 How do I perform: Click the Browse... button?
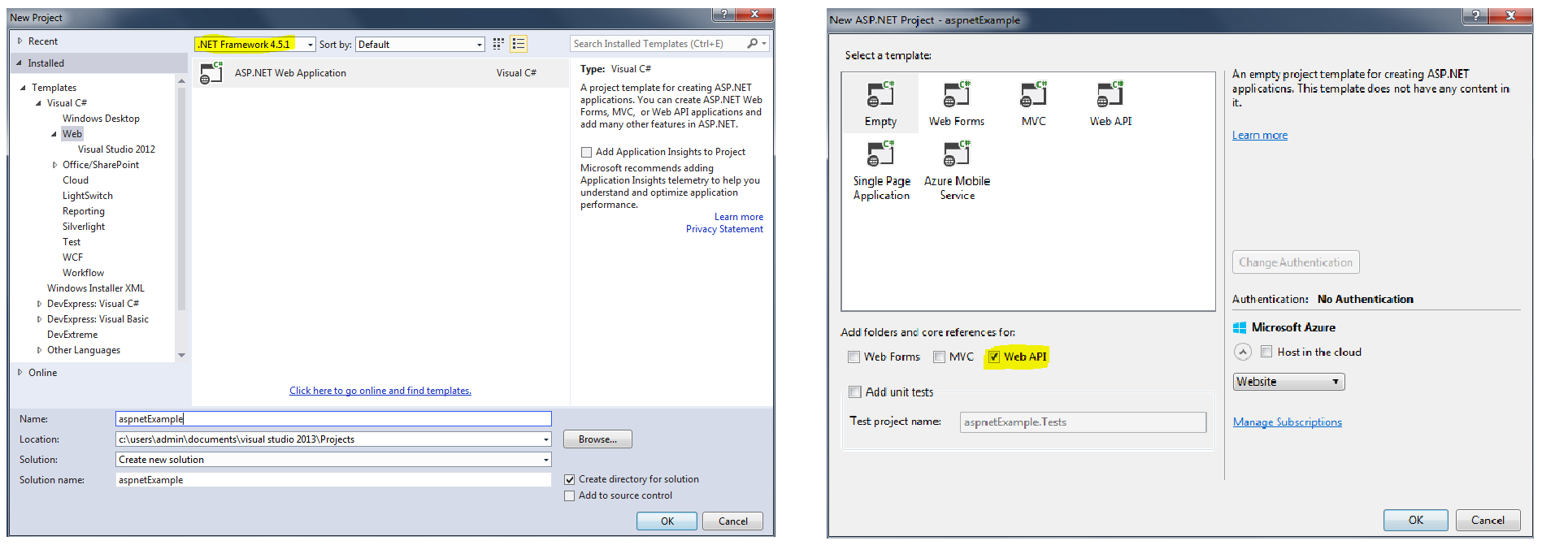tap(597, 439)
